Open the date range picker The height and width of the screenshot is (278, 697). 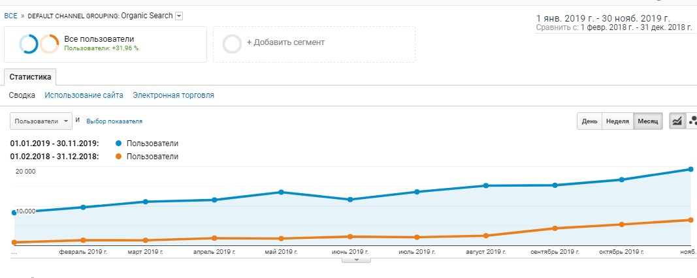tap(614, 23)
